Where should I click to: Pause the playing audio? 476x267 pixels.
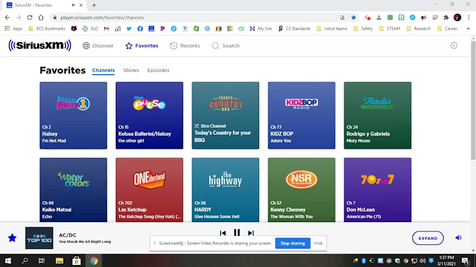click(237, 233)
